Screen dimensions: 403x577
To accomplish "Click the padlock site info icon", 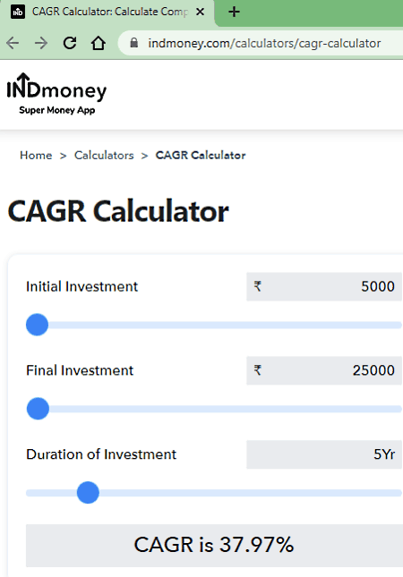I will (134, 43).
